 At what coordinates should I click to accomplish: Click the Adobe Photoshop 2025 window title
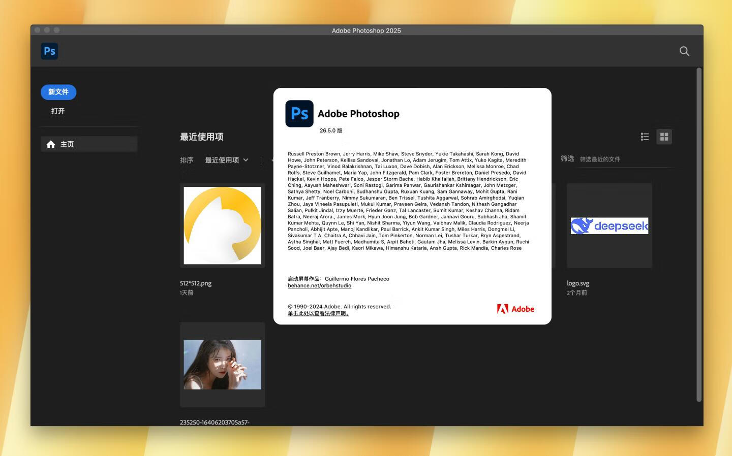tap(367, 30)
